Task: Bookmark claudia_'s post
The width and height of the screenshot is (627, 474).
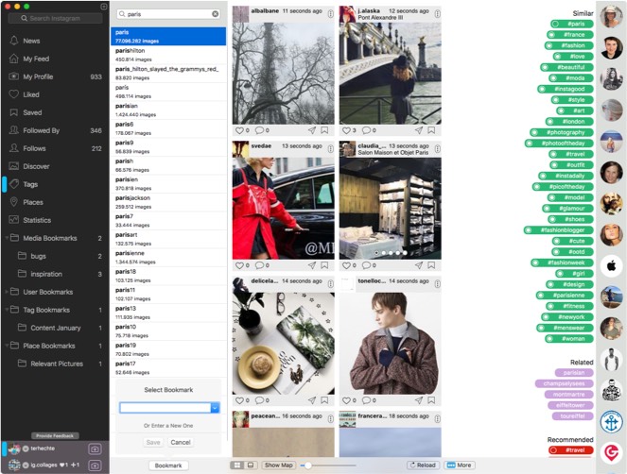Action: click(x=431, y=265)
